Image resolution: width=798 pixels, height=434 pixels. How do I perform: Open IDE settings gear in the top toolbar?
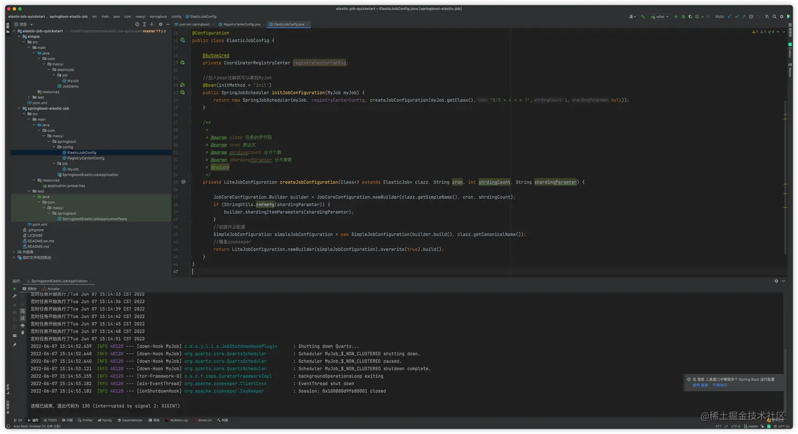coord(782,16)
